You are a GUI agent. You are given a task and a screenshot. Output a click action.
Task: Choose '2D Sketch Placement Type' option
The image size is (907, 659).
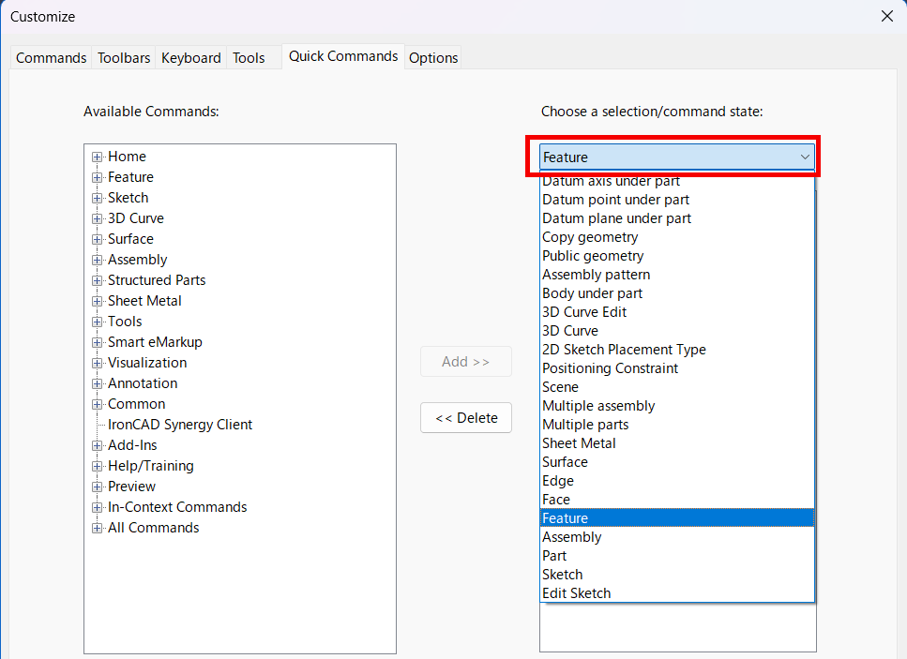(677, 350)
